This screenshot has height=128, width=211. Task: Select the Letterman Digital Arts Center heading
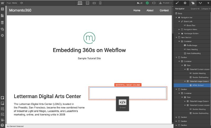coord(47,96)
